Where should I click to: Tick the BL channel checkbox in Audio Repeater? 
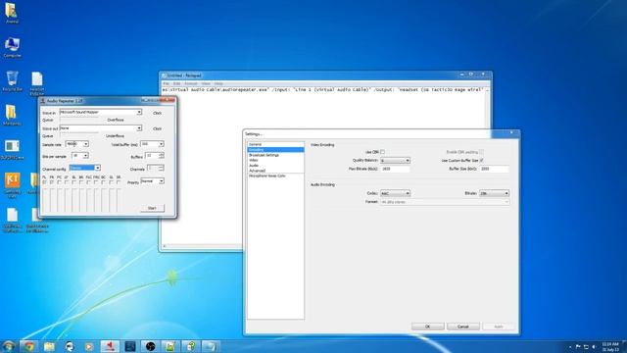point(74,182)
